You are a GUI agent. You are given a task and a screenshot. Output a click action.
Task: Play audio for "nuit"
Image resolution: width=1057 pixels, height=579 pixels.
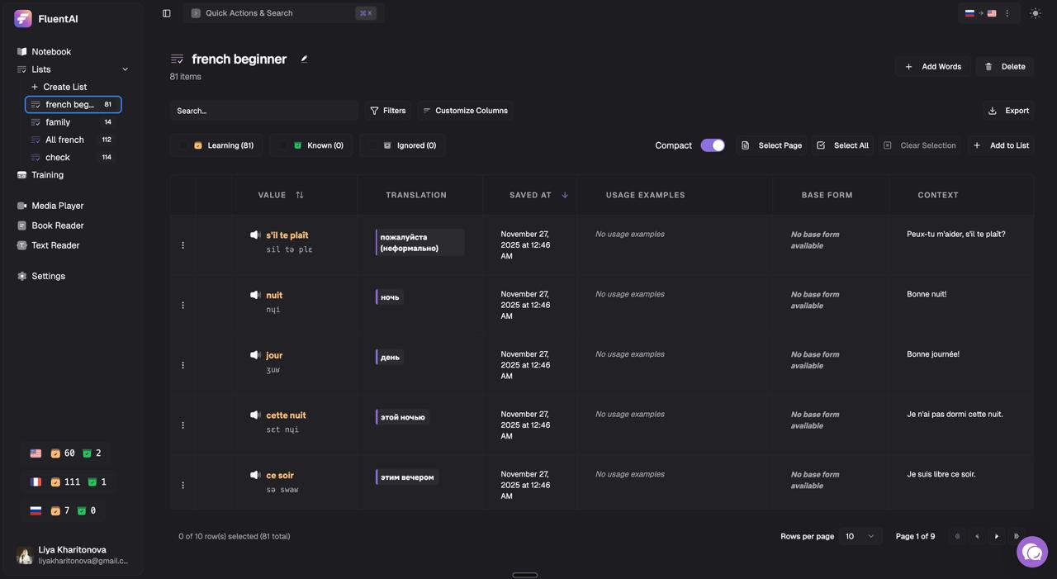pyautogui.click(x=255, y=295)
